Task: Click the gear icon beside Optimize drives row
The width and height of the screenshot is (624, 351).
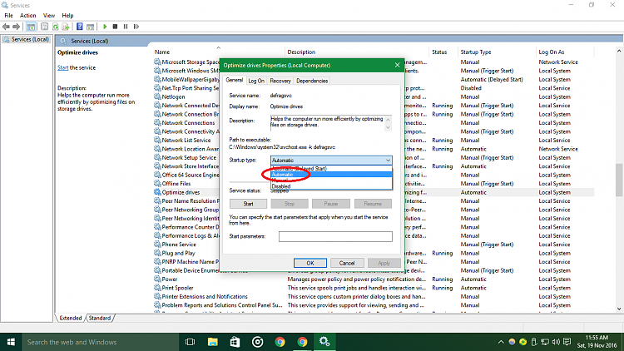Action: click(x=157, y=192)
